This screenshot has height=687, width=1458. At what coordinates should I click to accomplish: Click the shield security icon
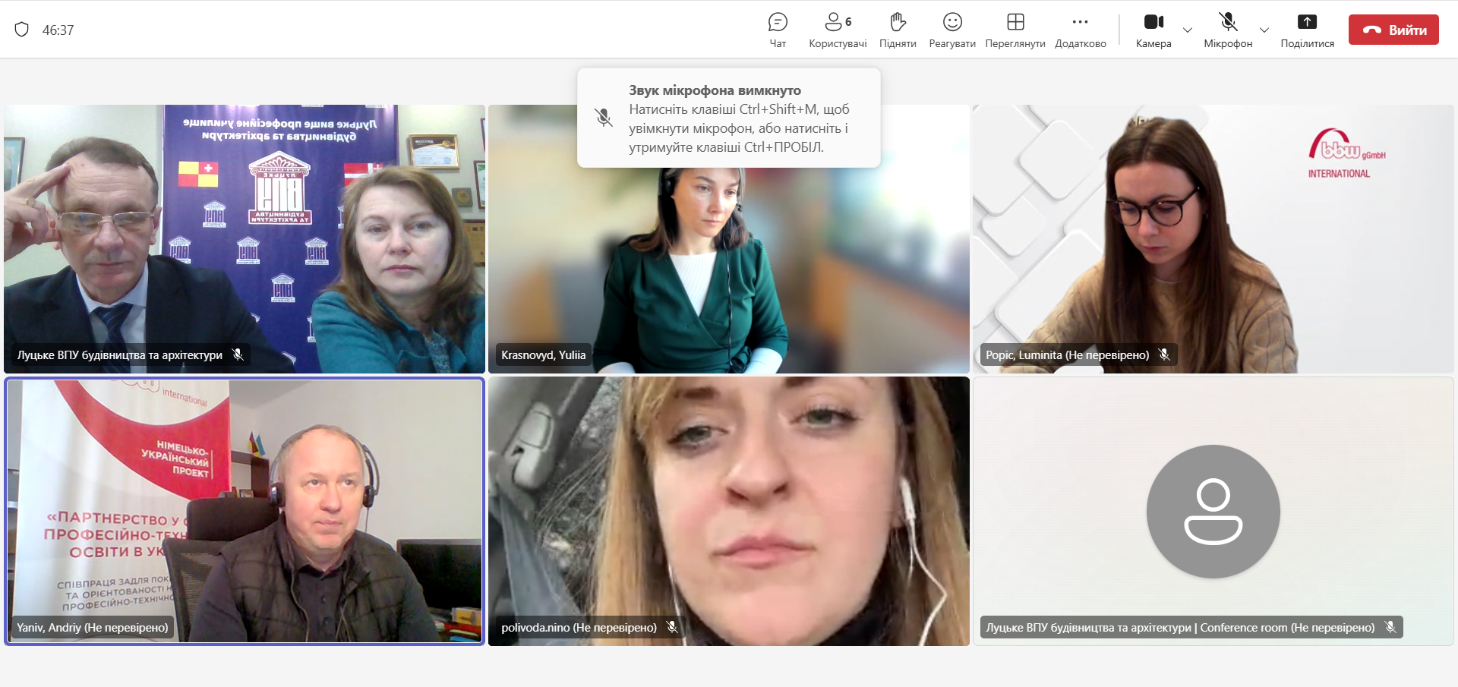click(x=22, y=30)
